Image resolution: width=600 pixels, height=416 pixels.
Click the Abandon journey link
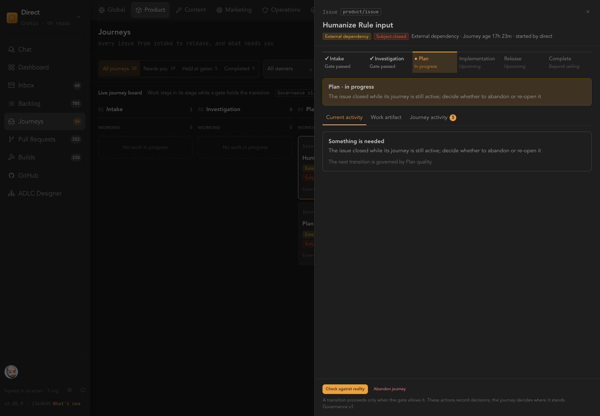click(x=390, y=389)
